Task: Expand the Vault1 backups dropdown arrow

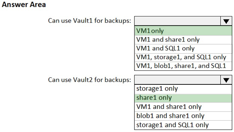Action: pos(226,21)
